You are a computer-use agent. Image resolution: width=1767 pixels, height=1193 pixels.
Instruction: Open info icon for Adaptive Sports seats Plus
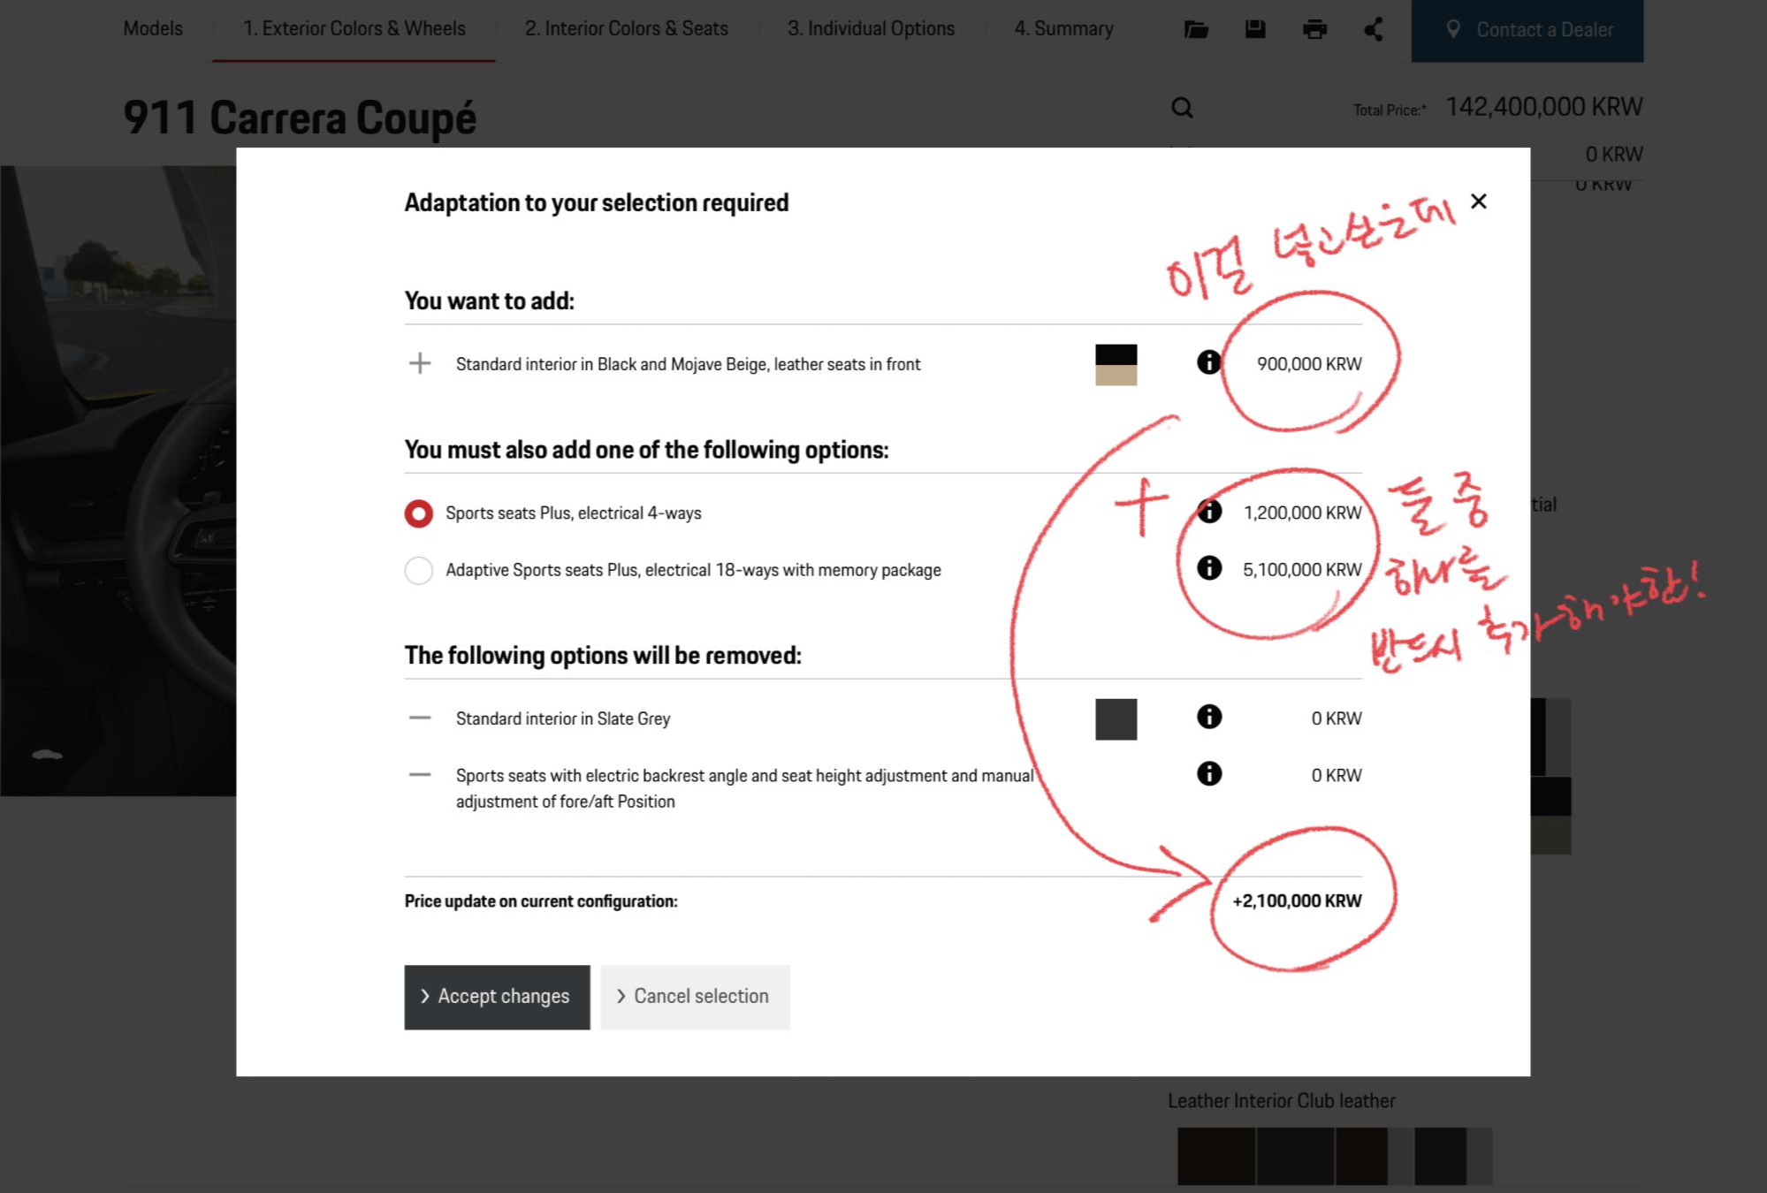click(1209, 567)
